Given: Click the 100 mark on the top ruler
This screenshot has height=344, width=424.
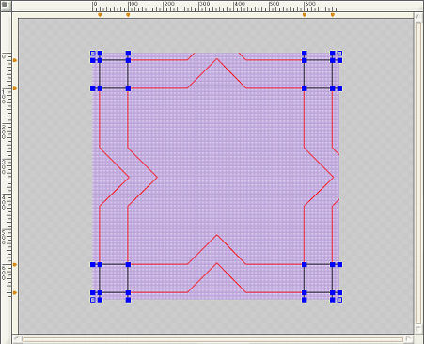Looking at the screenshot, I should 133,4.
